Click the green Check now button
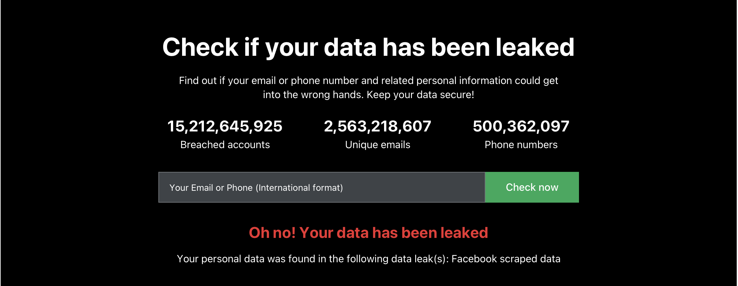Viewport: 738px width, 286px height. tap(532, 187)
